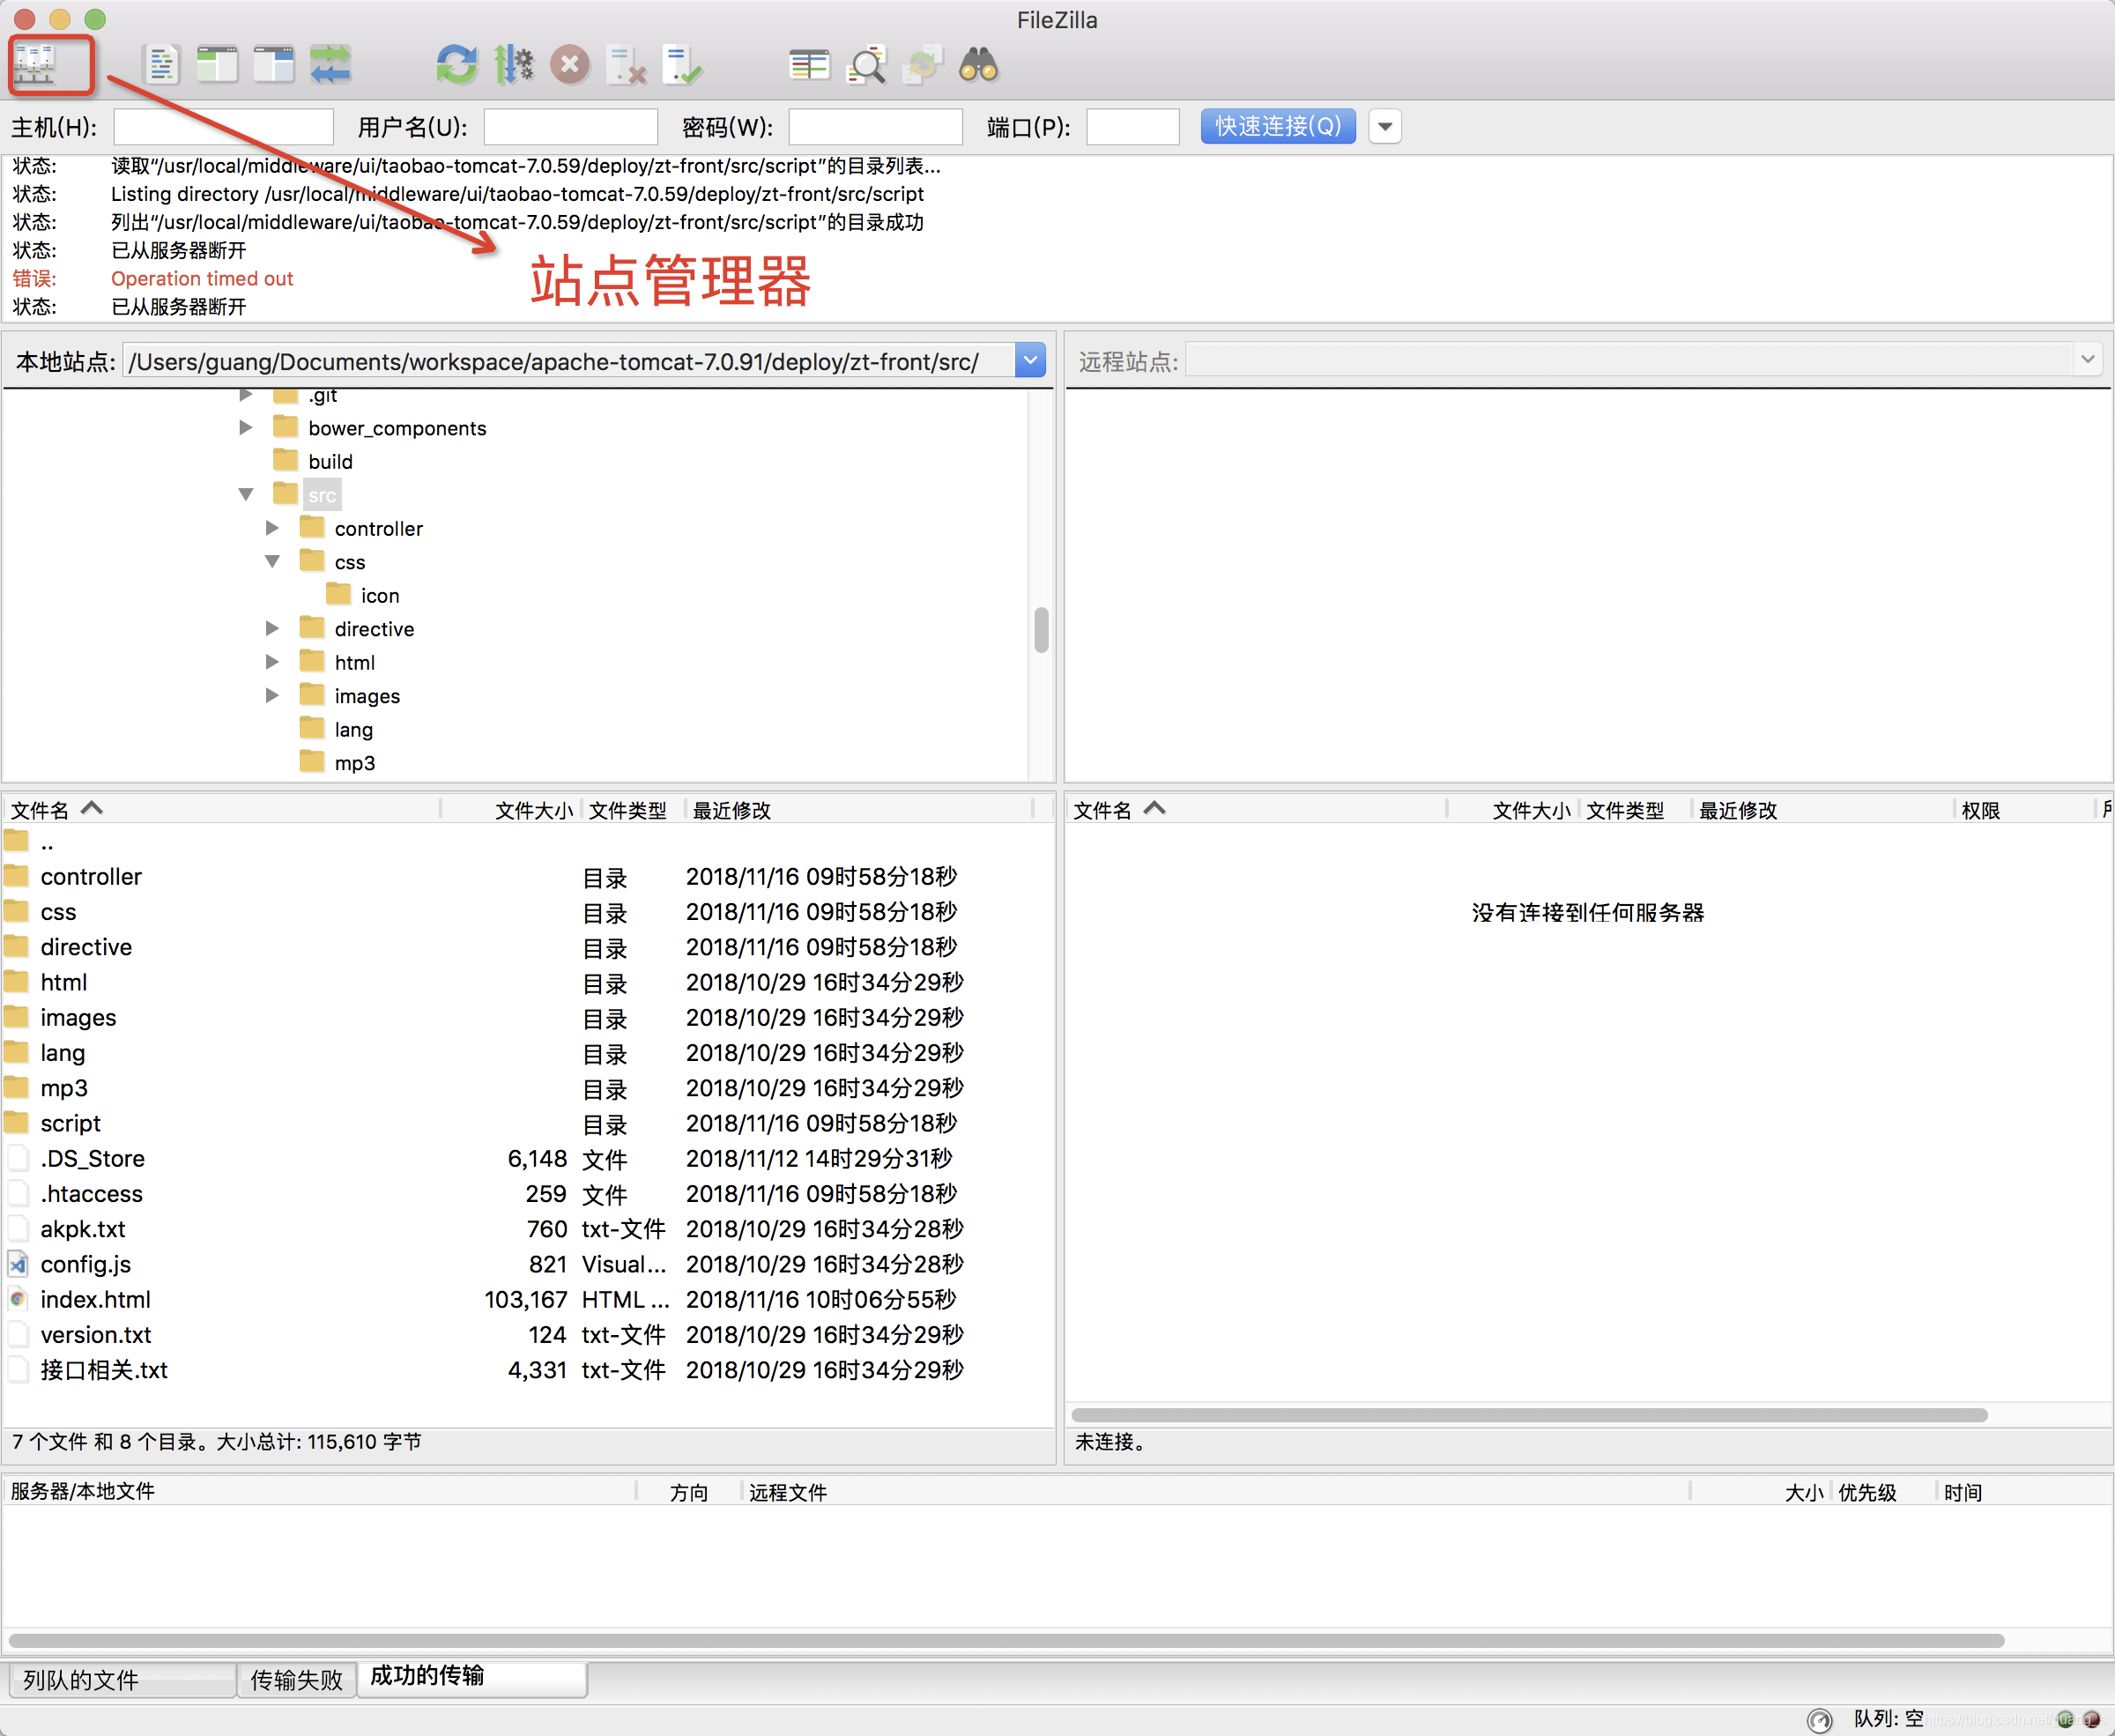
Task: Sort local files by 最近修改 column
Action: click(x=860, y=809)
